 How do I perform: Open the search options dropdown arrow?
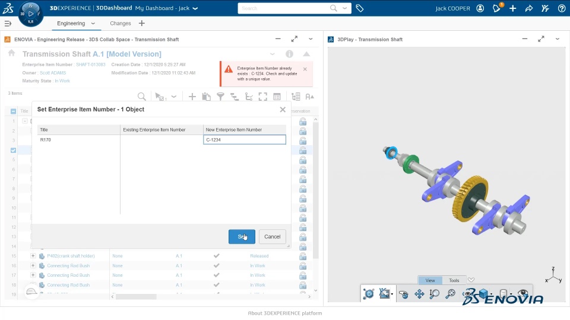344,8
